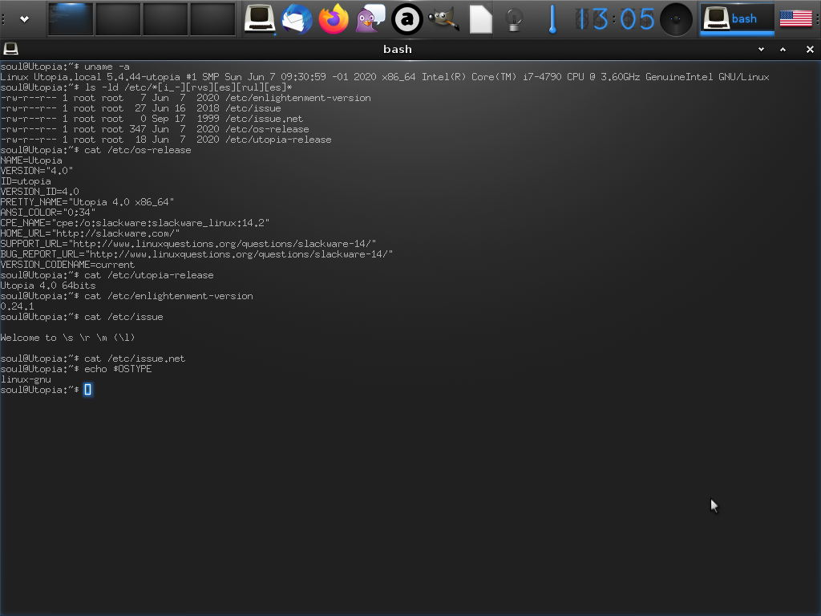Image resolution: width=821 pixels, height=616 pixels.
Task: Open the circled letter 'a' launcher
Action: (406, 19)
